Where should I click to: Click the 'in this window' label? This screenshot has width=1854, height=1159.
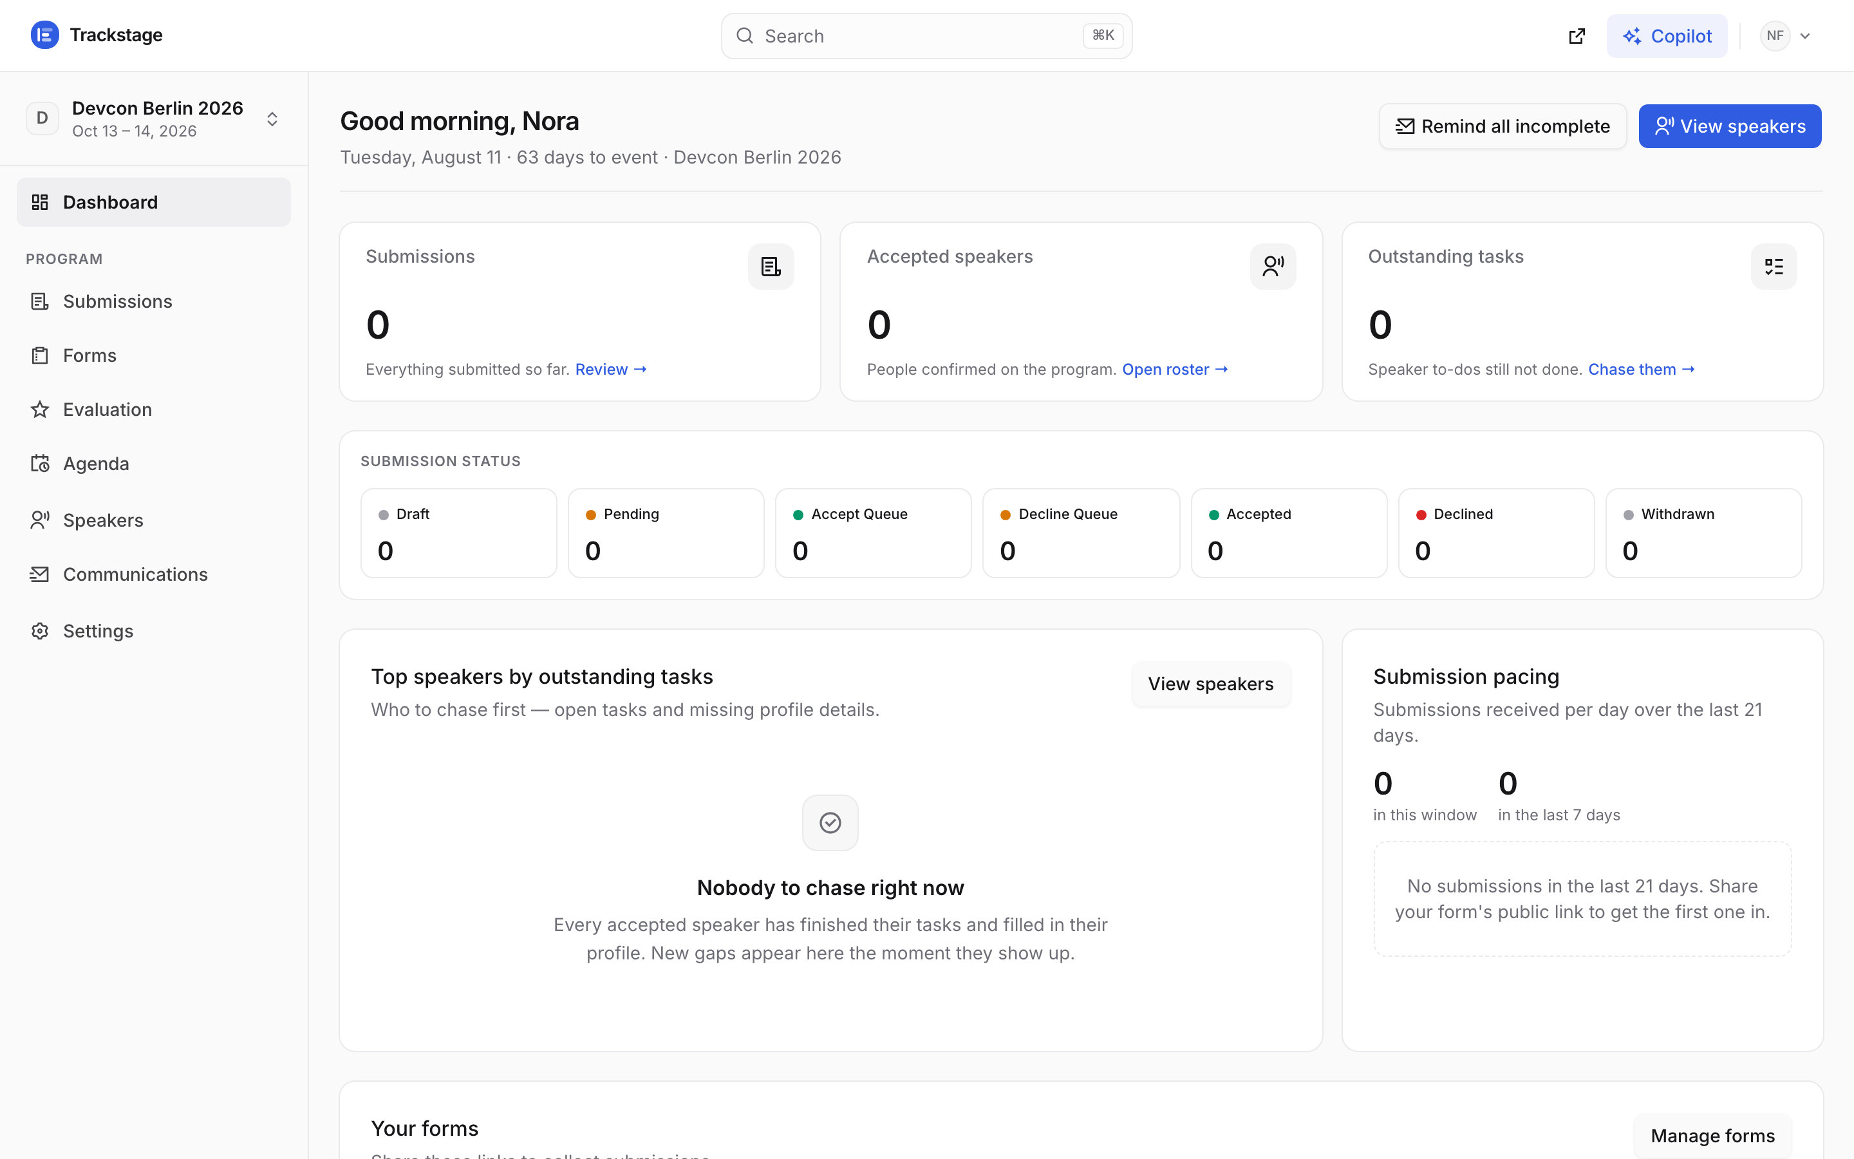(1425, 815)
